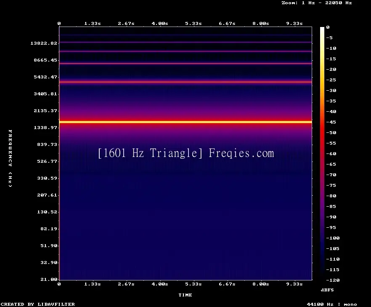
Task: Click the 526.77 frequency label
Action: tap(47, 162)
